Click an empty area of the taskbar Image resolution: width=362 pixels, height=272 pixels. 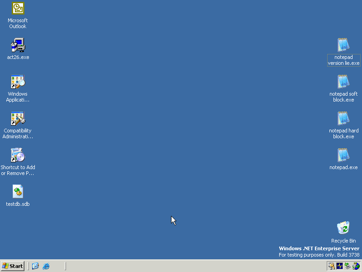click(181, 266)
